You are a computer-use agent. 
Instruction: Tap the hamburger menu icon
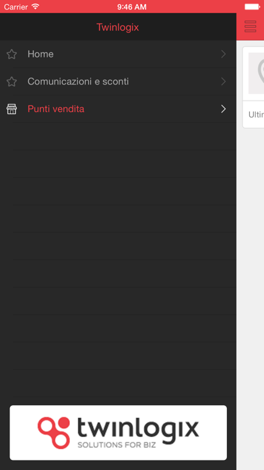pos(251,26)
